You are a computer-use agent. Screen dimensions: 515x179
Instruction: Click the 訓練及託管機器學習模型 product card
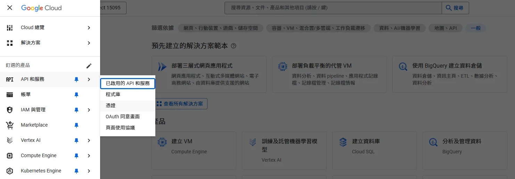(x=284, y=151)
